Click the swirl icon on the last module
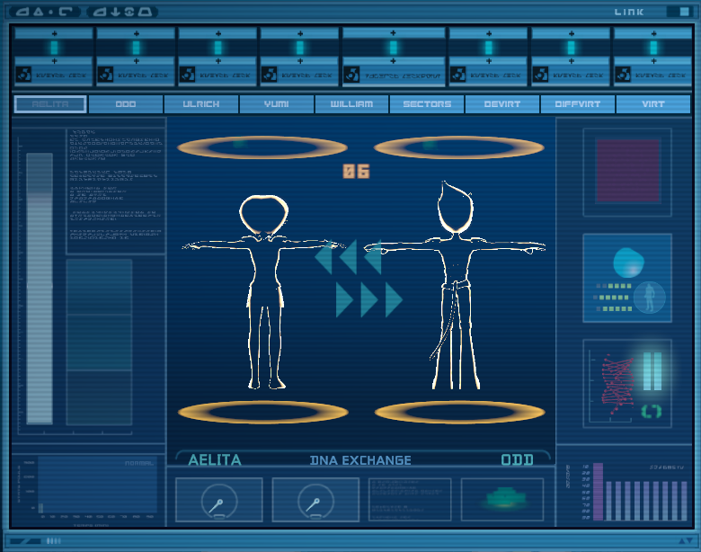This screenshot has width=701, height=552. pyautogui.click(x=623, y=75)
